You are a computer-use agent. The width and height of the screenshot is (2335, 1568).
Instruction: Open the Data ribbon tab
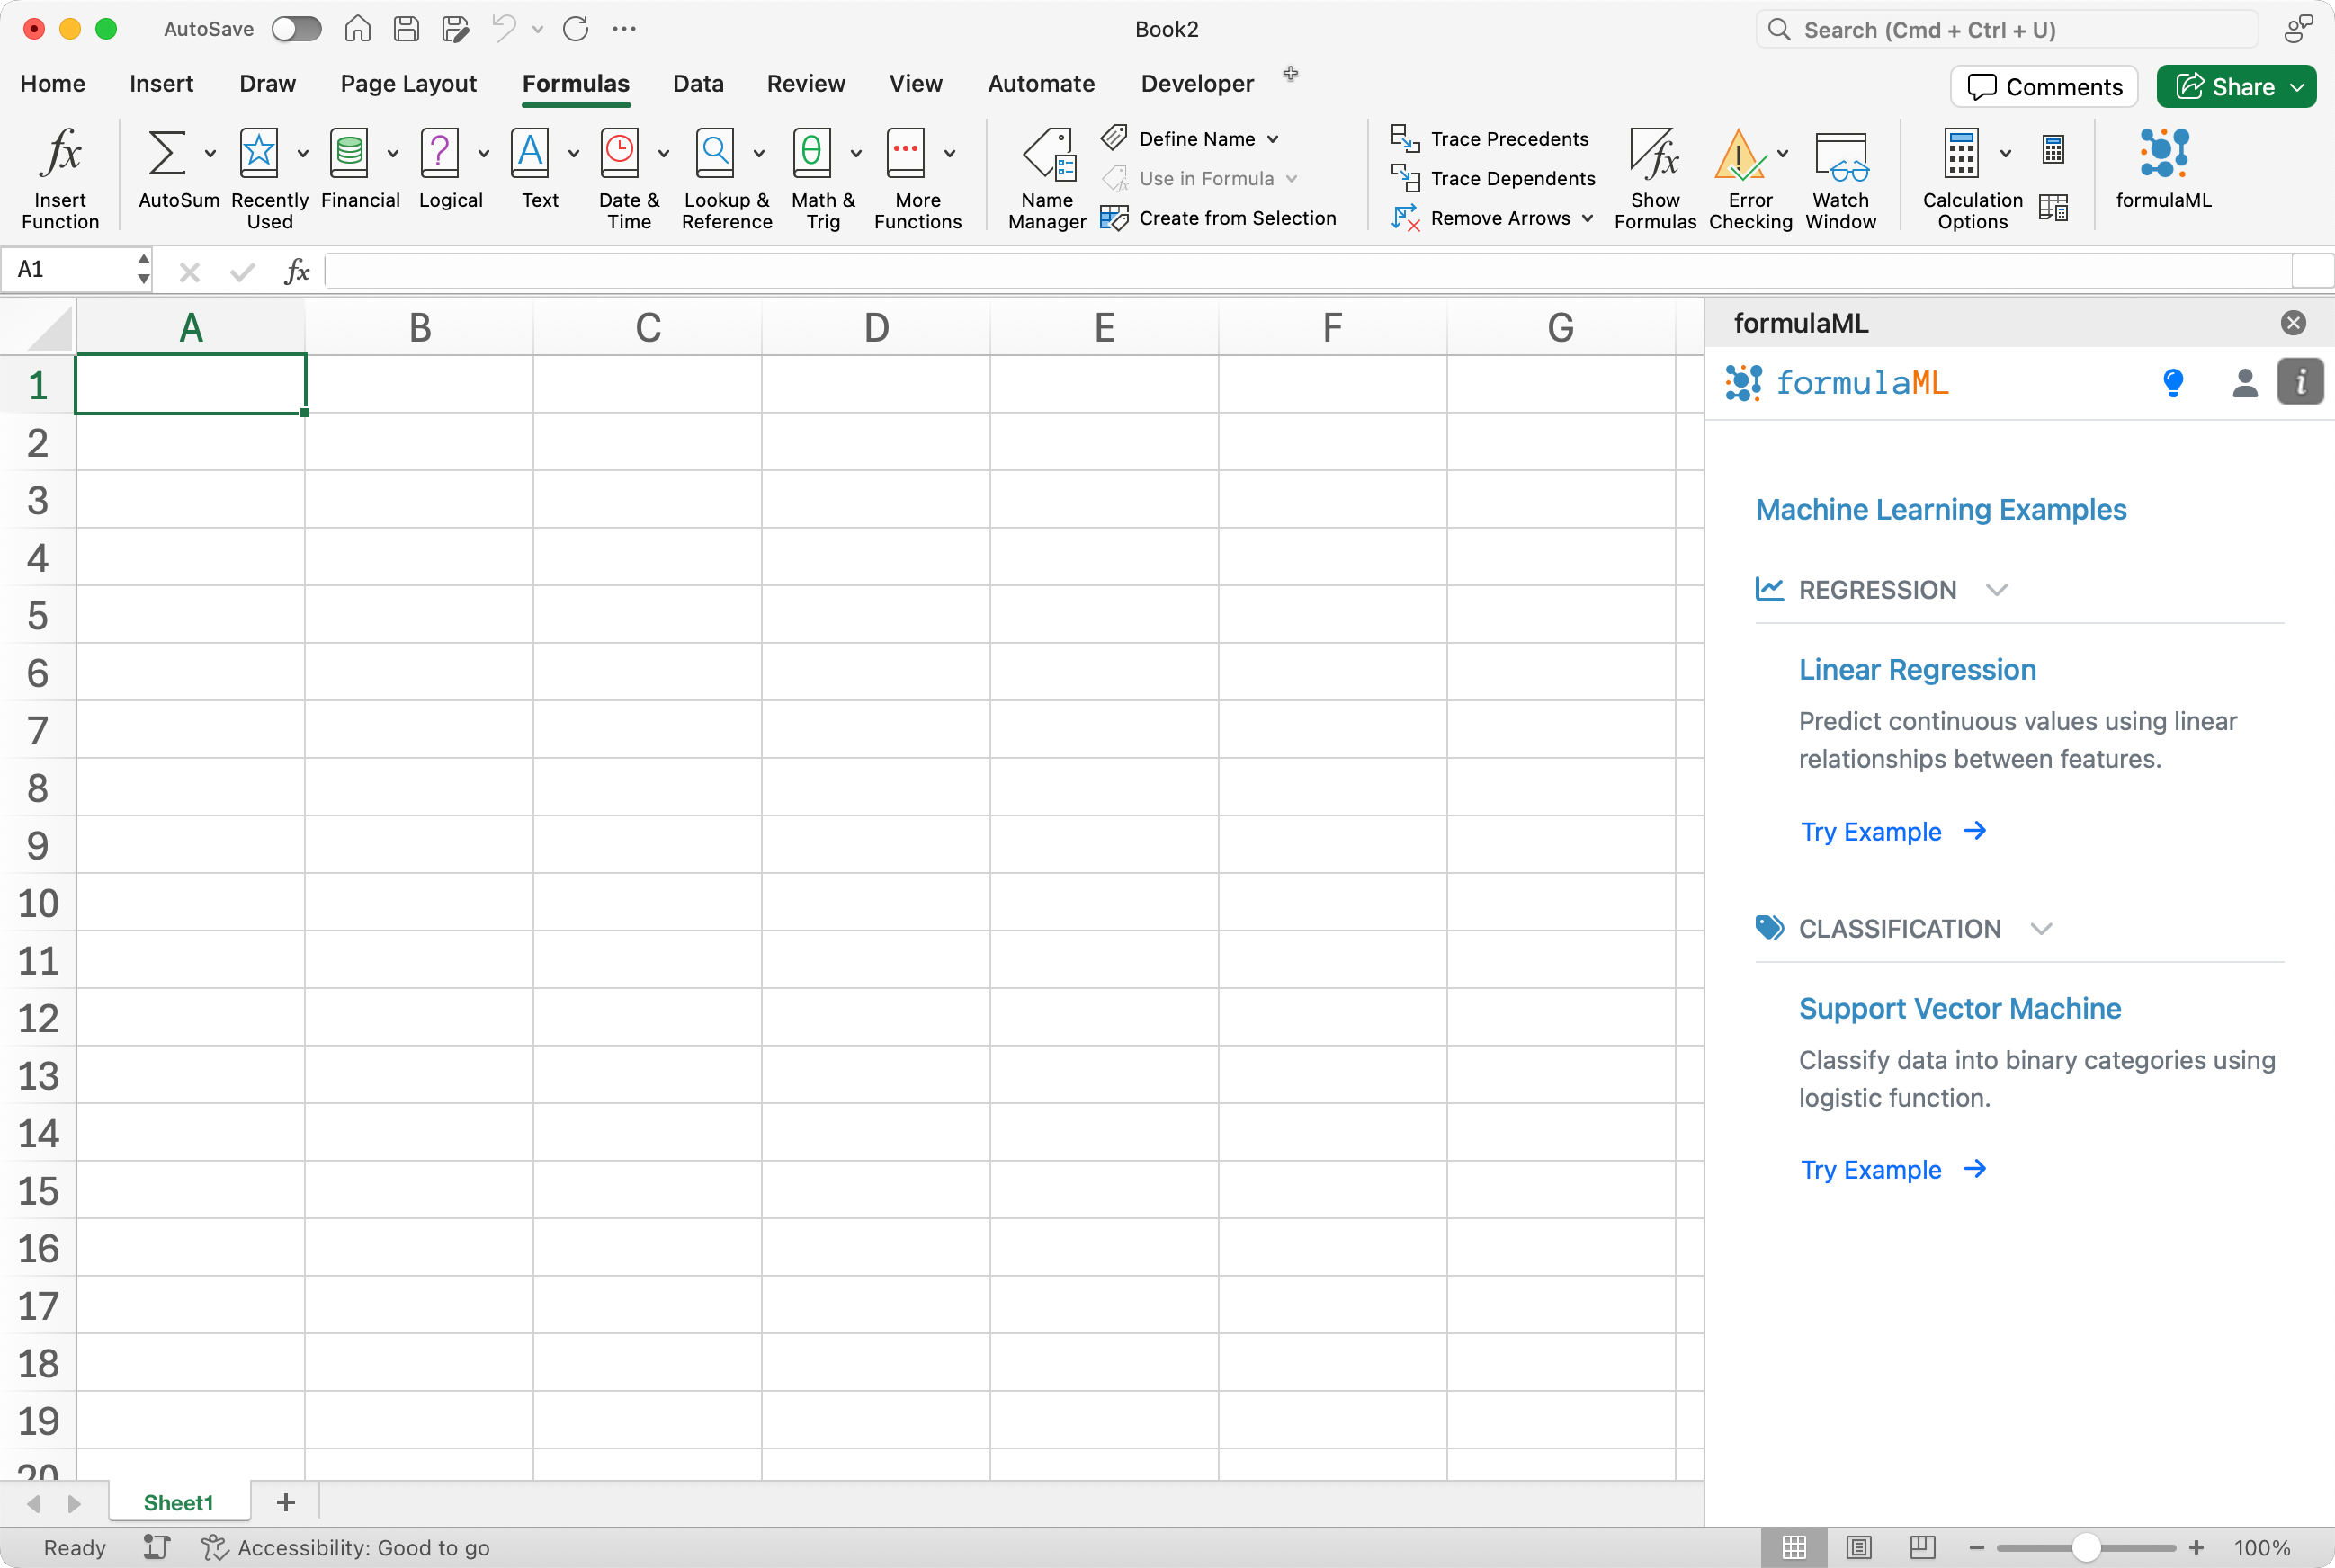click(697, 84)
